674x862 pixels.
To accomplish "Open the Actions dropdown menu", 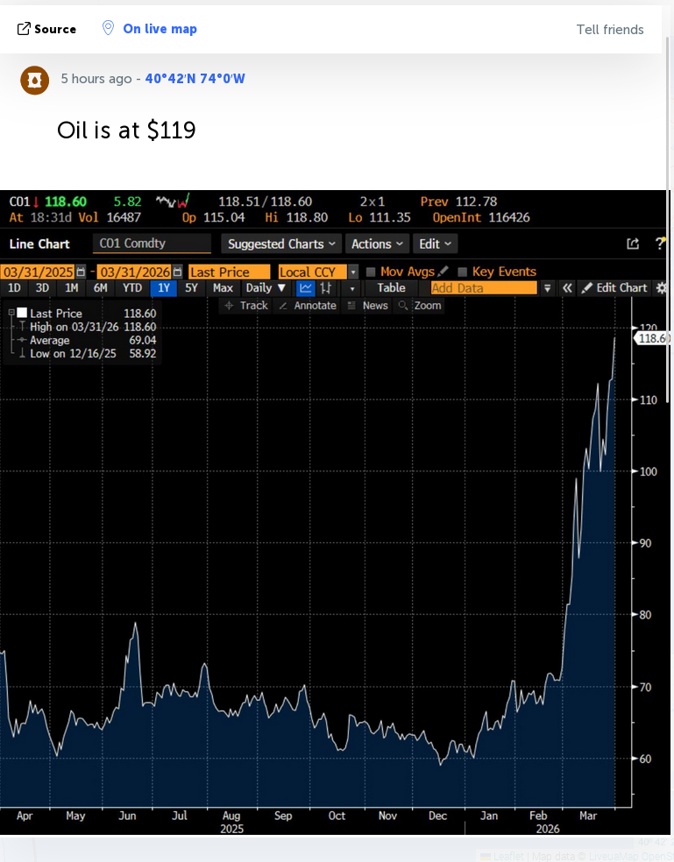I will click(377, 244).
